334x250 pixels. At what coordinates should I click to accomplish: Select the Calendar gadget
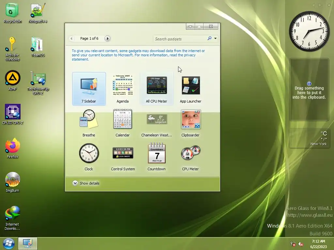click(123, 123)
